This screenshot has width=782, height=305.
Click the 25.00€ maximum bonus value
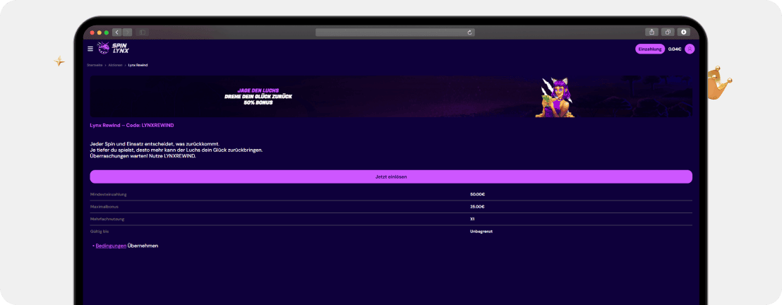click(x=477, y=207)
